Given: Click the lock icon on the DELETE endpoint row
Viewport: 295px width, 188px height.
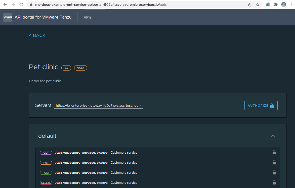Looking at the screenshot, I should tap(274, 182).
